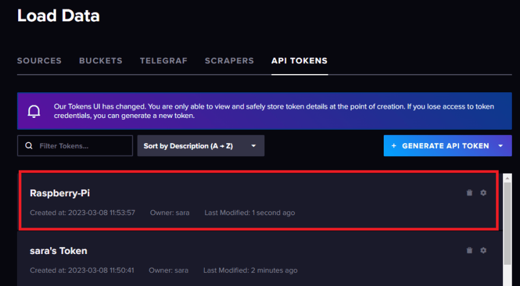Go to the Telegraf tab
The image size is (520, 286).
coord(163,61)
